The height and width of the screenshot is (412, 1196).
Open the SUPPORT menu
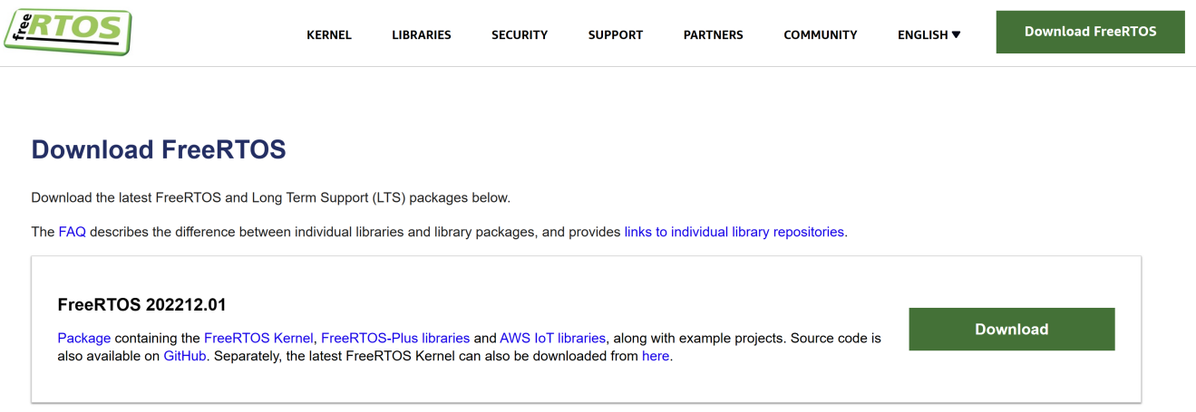click(615, 35)
